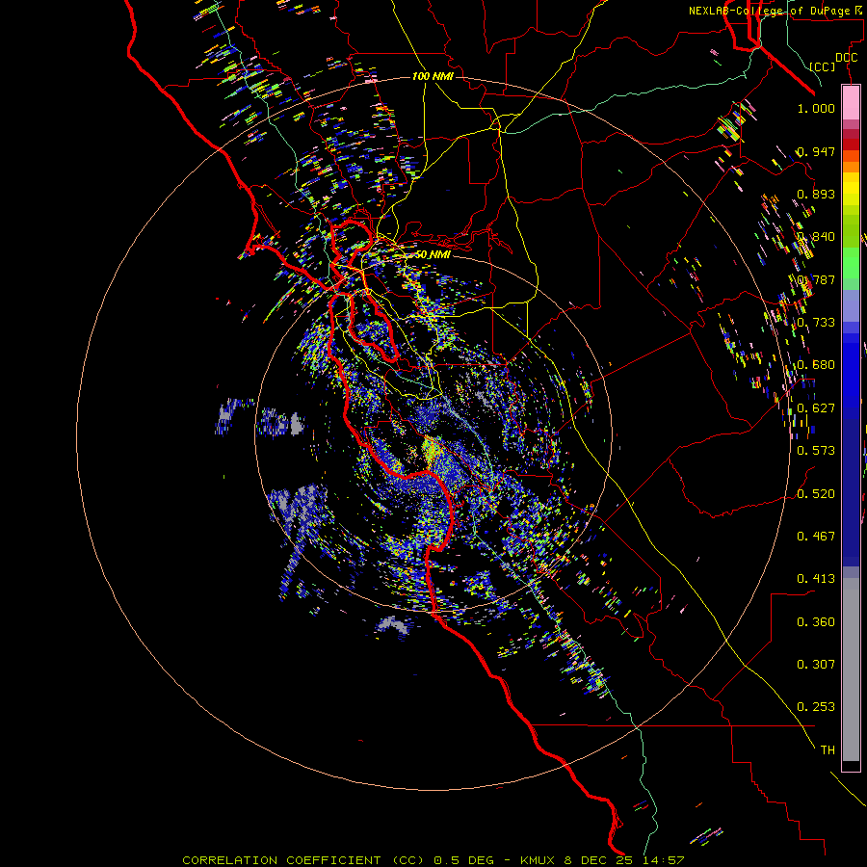
Task: Select the 0.467 scale value
Action: point(816,537)
